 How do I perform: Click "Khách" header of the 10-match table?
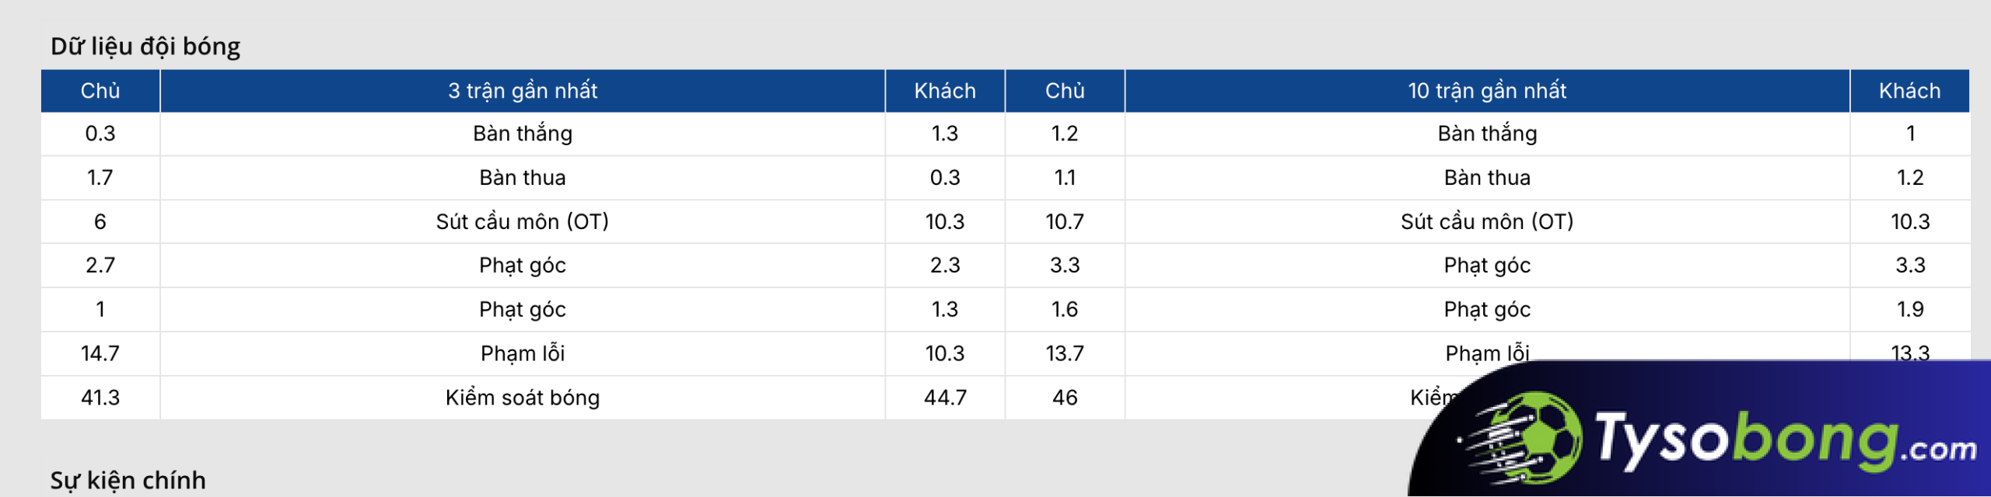tap(1909, 91)
